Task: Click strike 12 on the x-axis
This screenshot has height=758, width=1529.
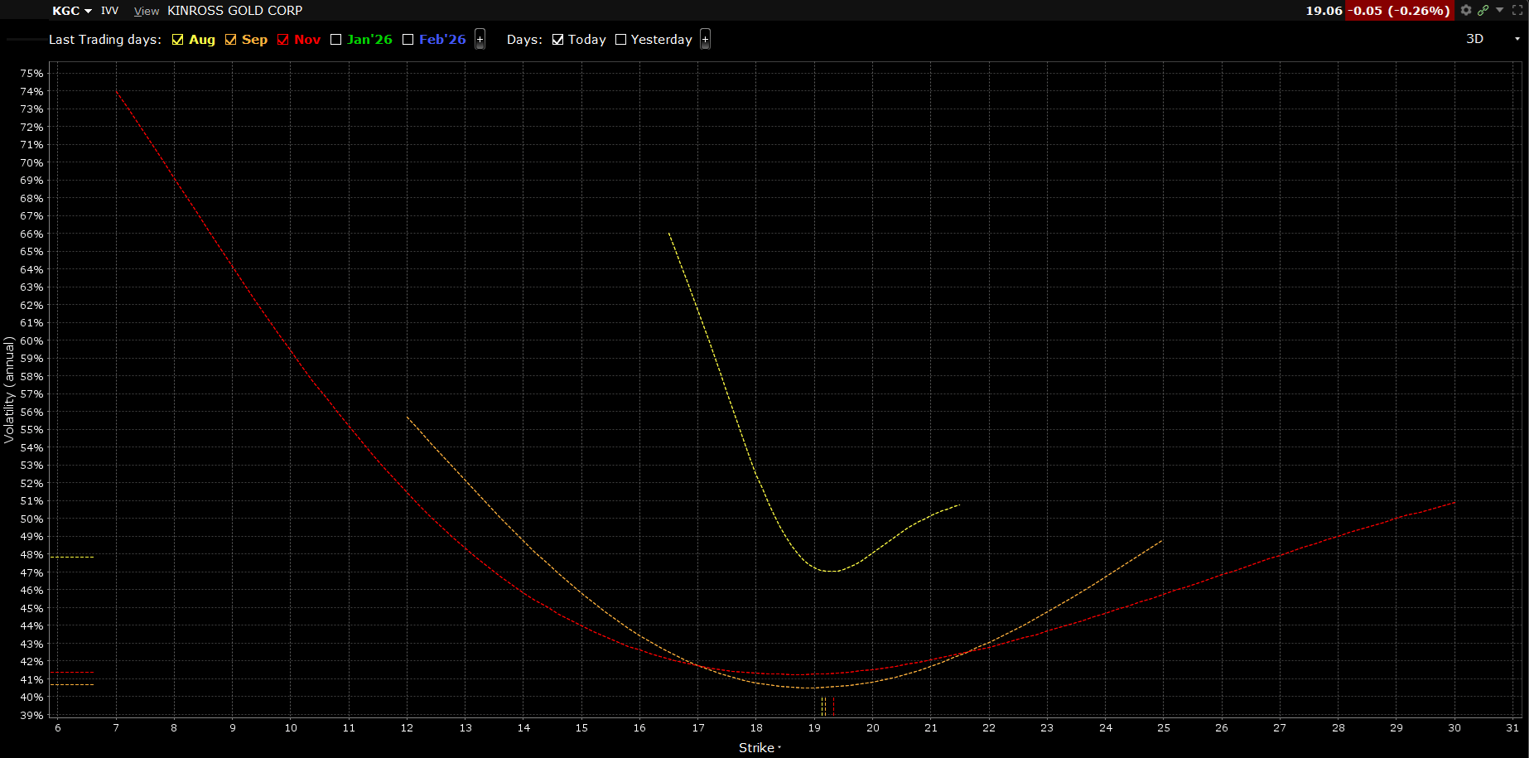Action: [x=407, y=728]
